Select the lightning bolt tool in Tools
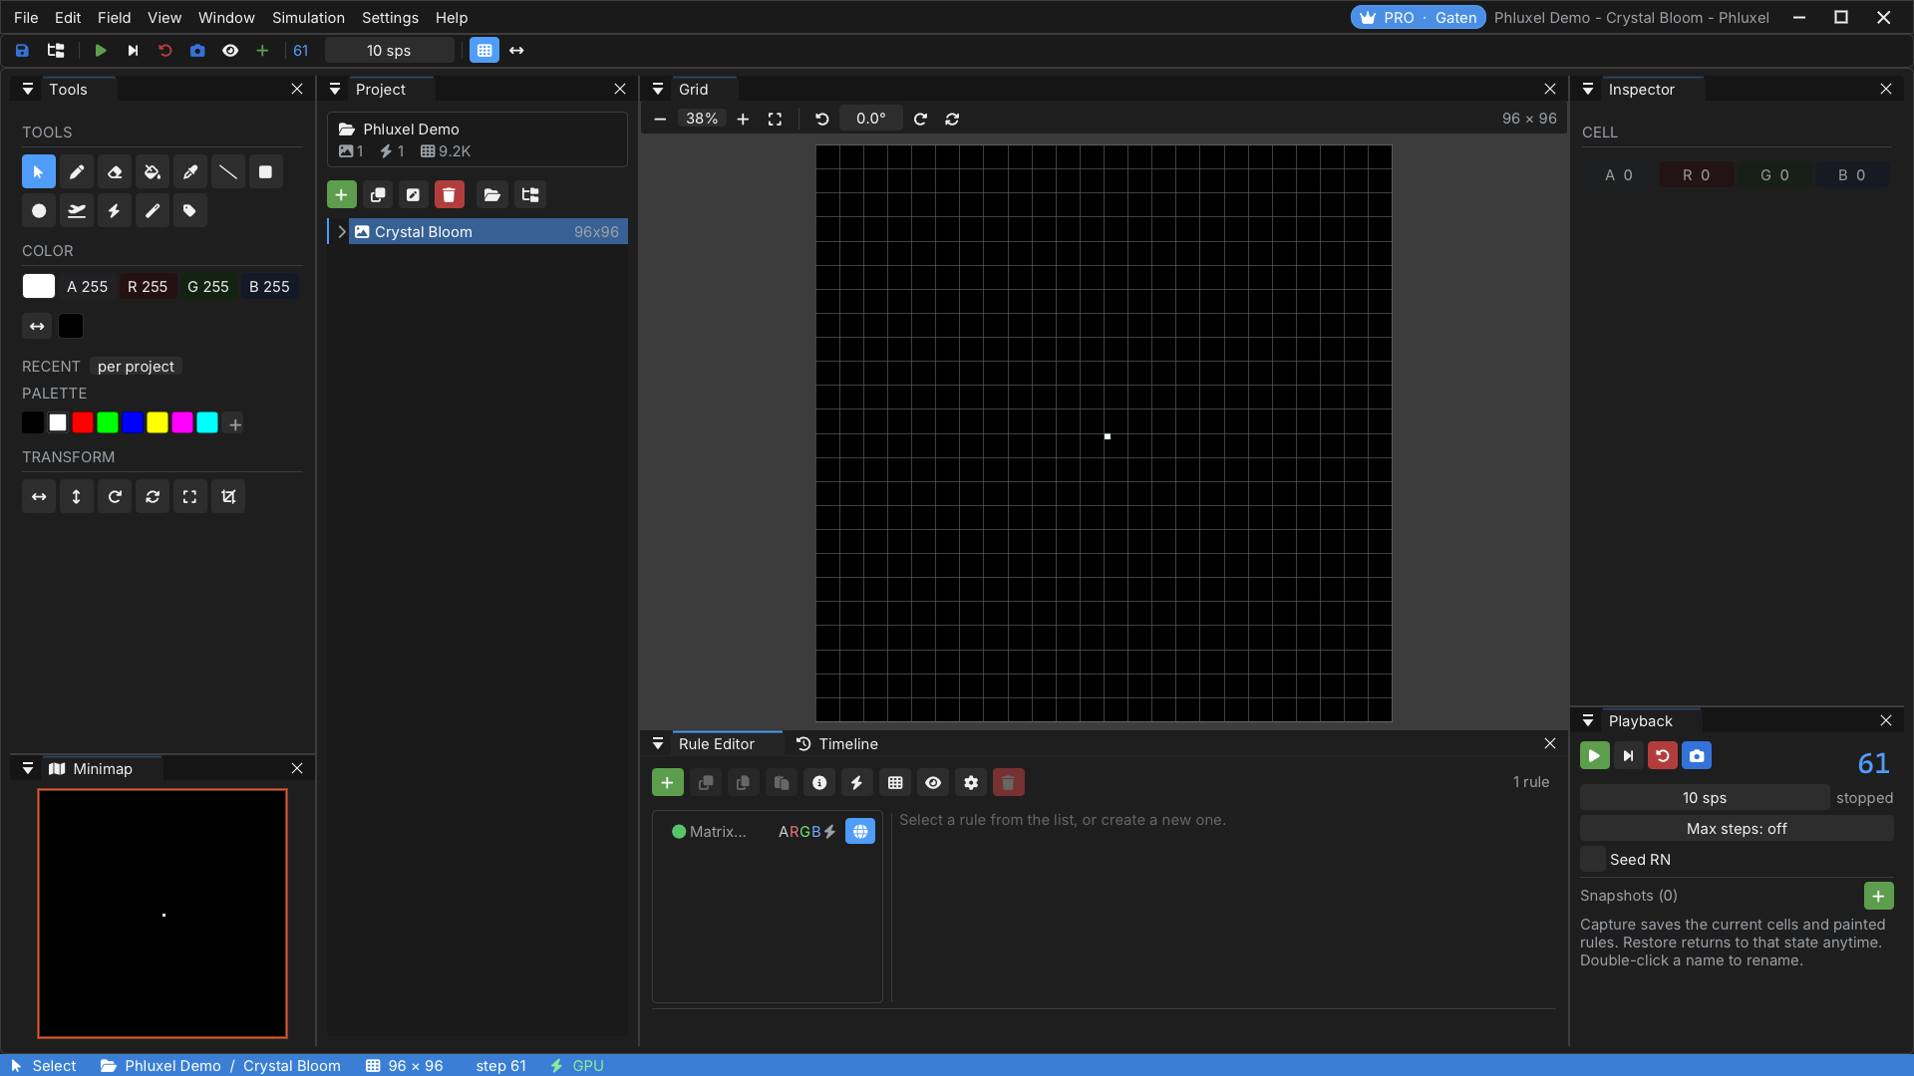Image resolution: width=1914 pixels, height=1076 pixels. click(x=115, y=211)
